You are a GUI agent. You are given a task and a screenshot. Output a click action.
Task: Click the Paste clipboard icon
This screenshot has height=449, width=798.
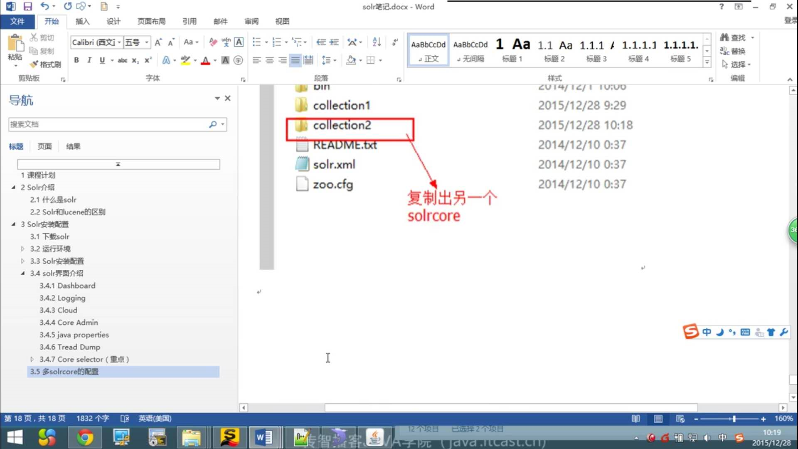pyautogui.click(x=15, y=44)
